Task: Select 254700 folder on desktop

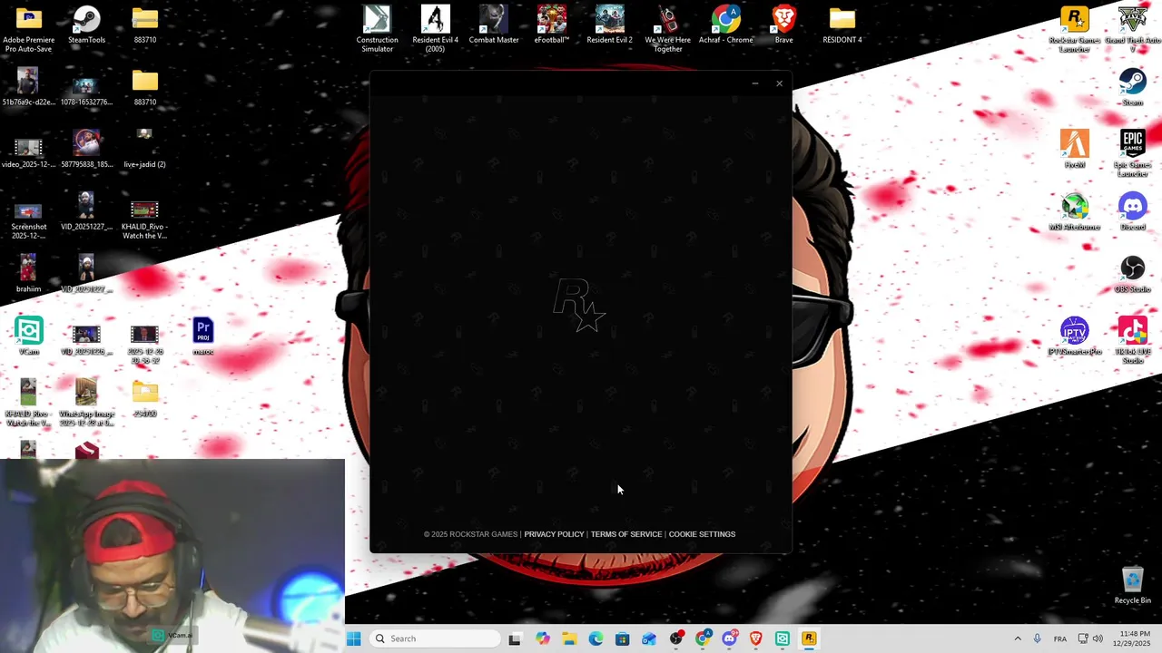Action: click(x=144, y=398)
